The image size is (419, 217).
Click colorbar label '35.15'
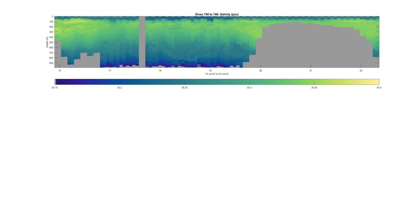(x=55, y=88)
